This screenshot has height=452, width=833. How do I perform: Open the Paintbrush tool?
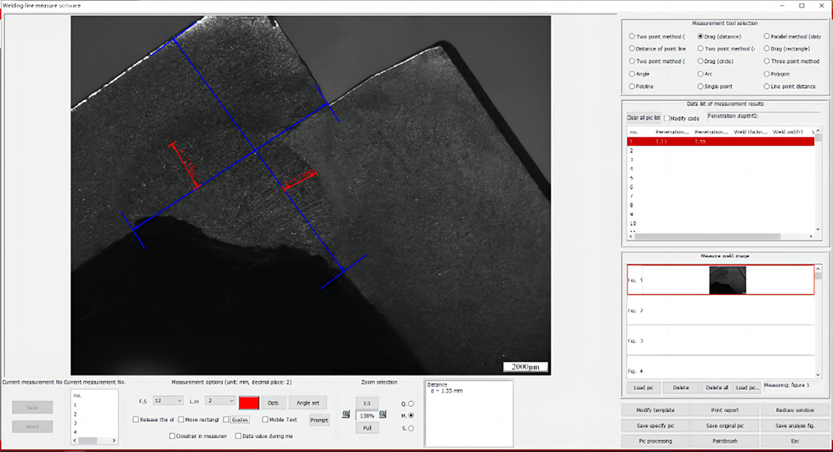click(x=727, y=441)
